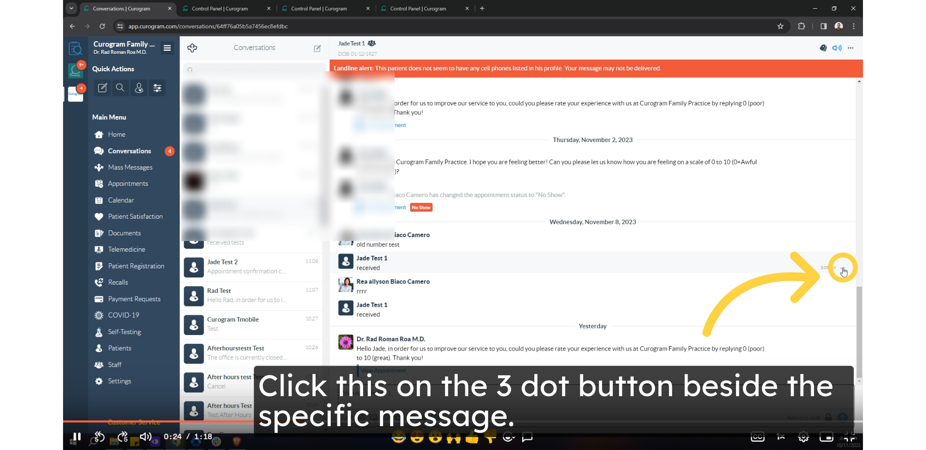This screenshot has height=450, width=926.
Task: Open the three-dot menu in the chat header
Action: 851,48
